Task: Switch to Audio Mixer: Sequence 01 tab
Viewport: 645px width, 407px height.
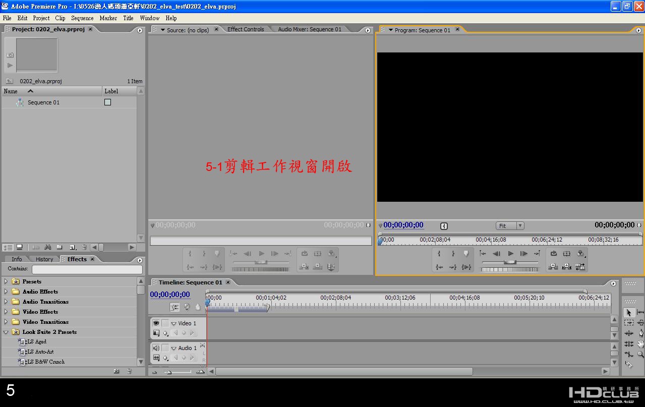Action: point(310,29)
